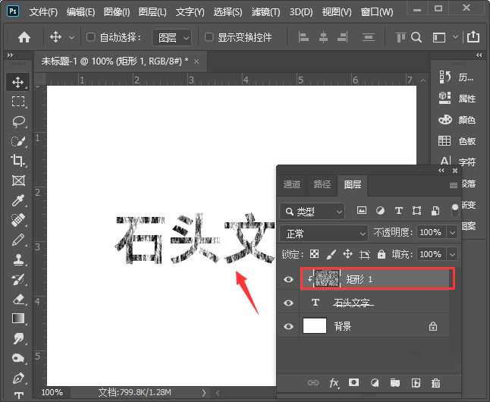Open the 图层 auto-select target dropdown

point(174,36)
